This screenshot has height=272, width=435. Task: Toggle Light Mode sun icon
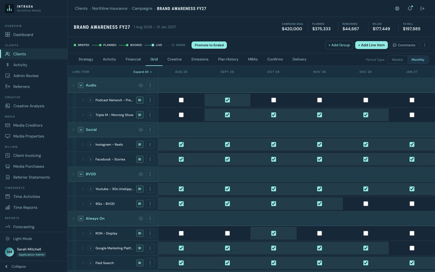click(8, 239)
